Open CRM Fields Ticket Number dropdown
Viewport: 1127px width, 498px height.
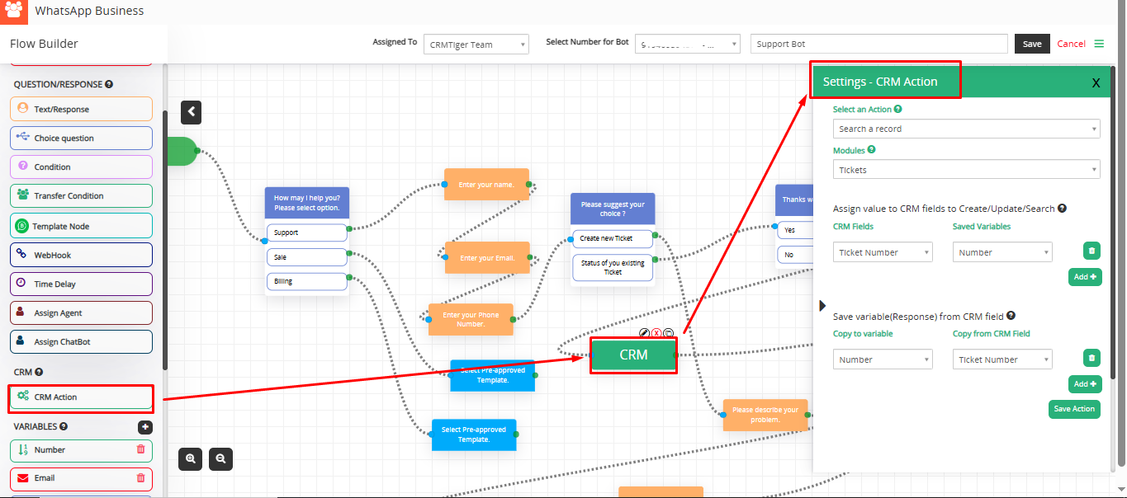point(883,252)
